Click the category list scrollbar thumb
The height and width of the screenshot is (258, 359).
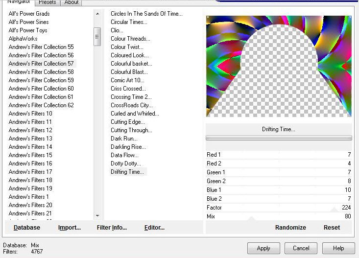click(97, 37)
